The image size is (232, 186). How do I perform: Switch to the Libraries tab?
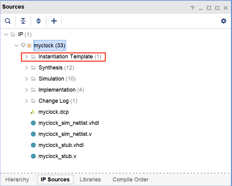point(90,180)
